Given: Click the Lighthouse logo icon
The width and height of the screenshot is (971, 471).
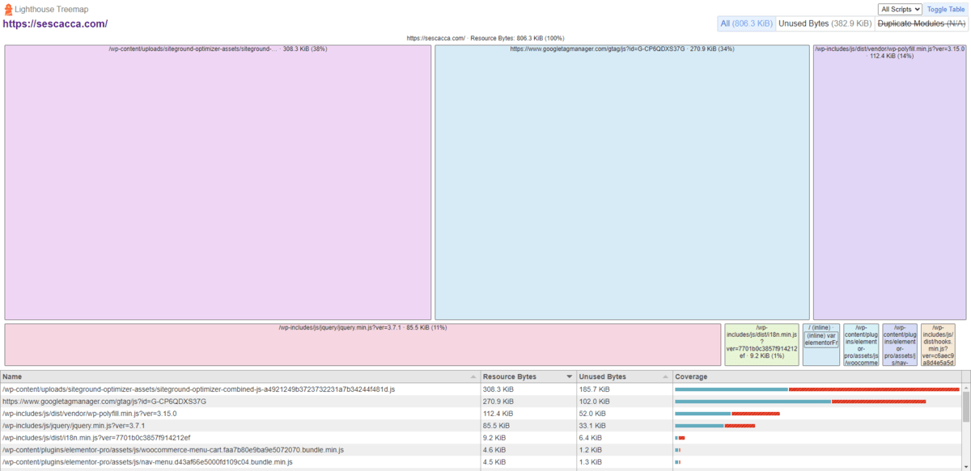Looking at the screenshot, I should 8,10.
